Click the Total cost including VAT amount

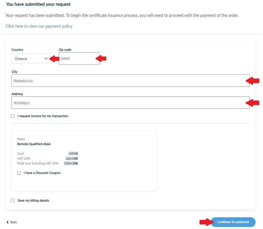point(71,164)
